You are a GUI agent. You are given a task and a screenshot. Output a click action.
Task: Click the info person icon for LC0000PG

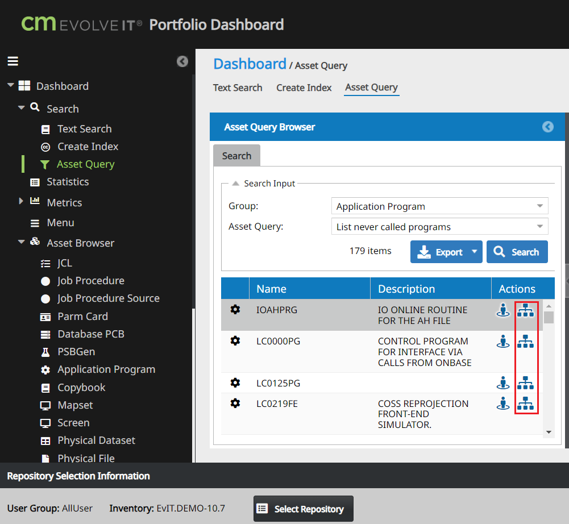[x=503, y=341]
